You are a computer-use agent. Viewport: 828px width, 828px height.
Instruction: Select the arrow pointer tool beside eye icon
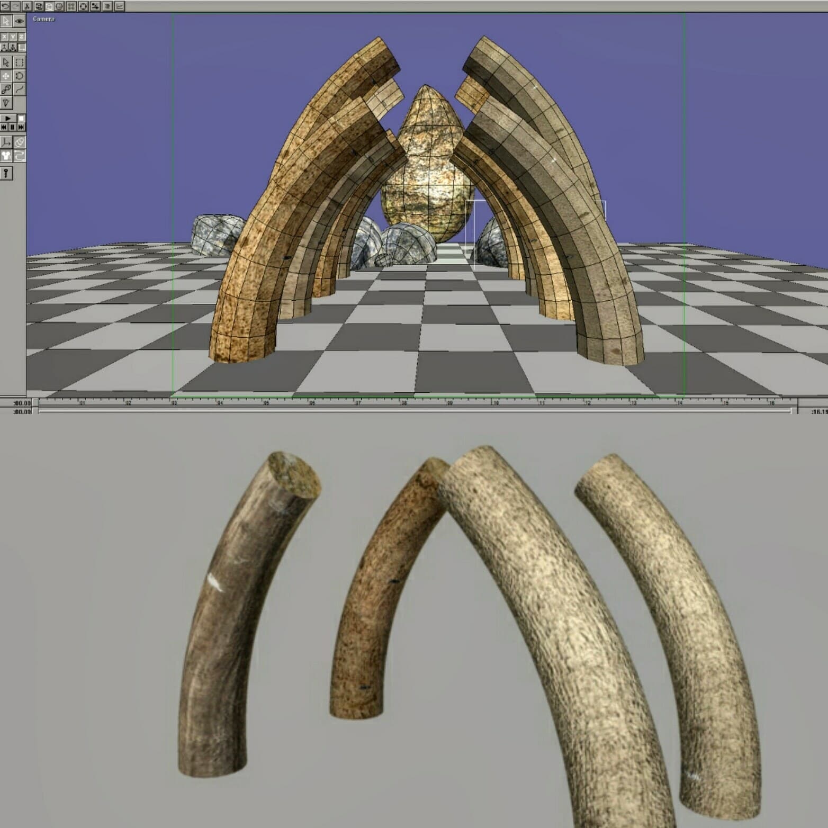[6, 21]
